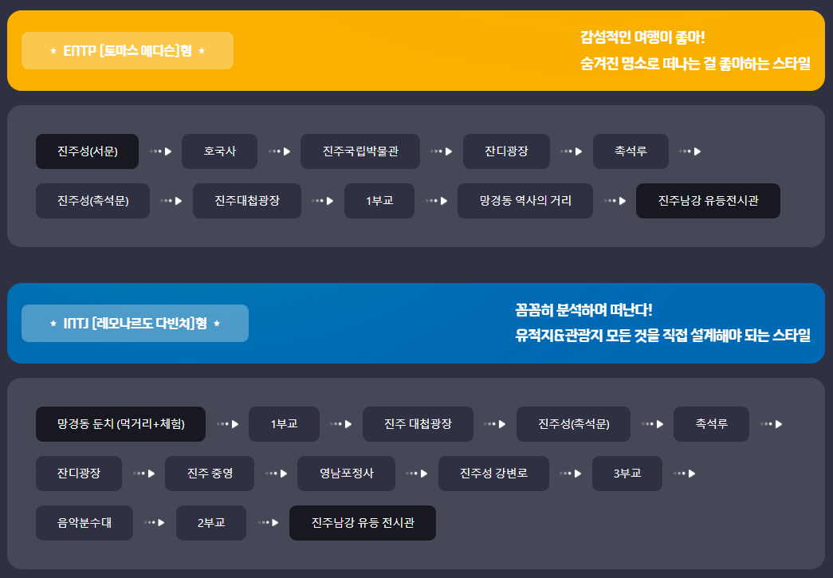
Task: Select the ENTP [토마스 에디슨]형 badge
Action: pos(128,50)
